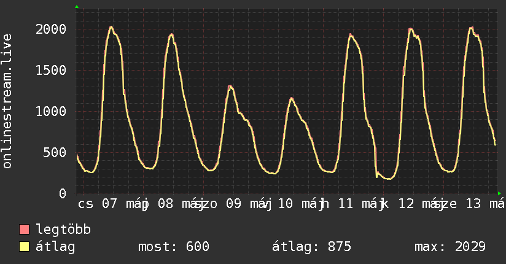Click the yellow átlag legend swatch
The width and height of the screenshot is (506, 264).
tap(24, 247)
